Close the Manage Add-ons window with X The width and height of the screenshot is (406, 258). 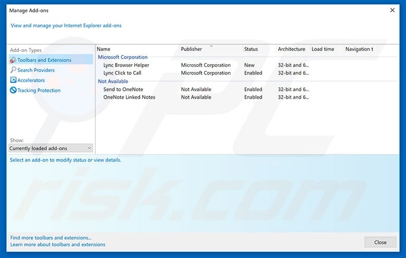pyautogui.click(x=393, y=10)
